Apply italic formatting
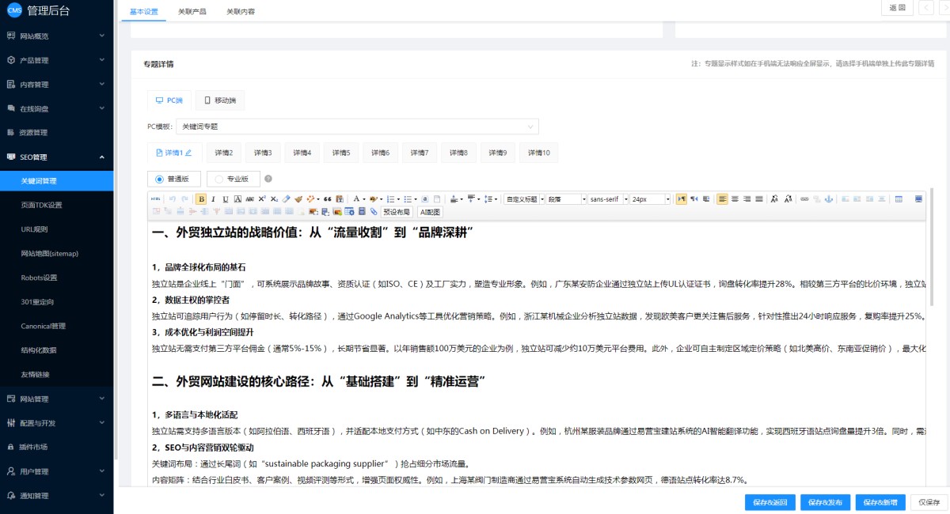This screenshot has width=950, height=514. click(213, 199)
